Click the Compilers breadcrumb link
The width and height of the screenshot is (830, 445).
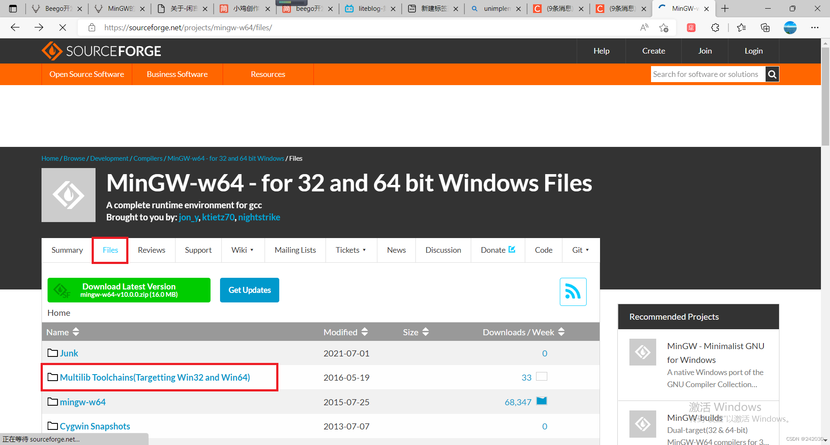coord(148,159)
